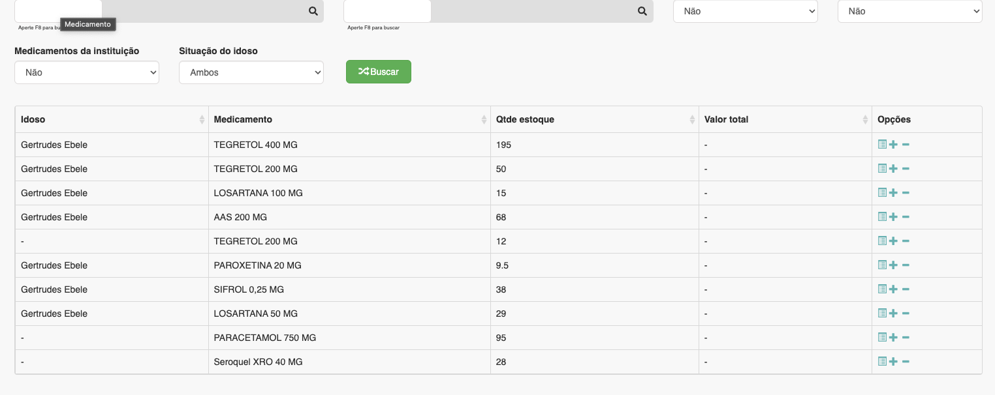The height and width of the screenshot is (395, 995).
Task: Sort table by Idoso column
Action: coord(111,119)
